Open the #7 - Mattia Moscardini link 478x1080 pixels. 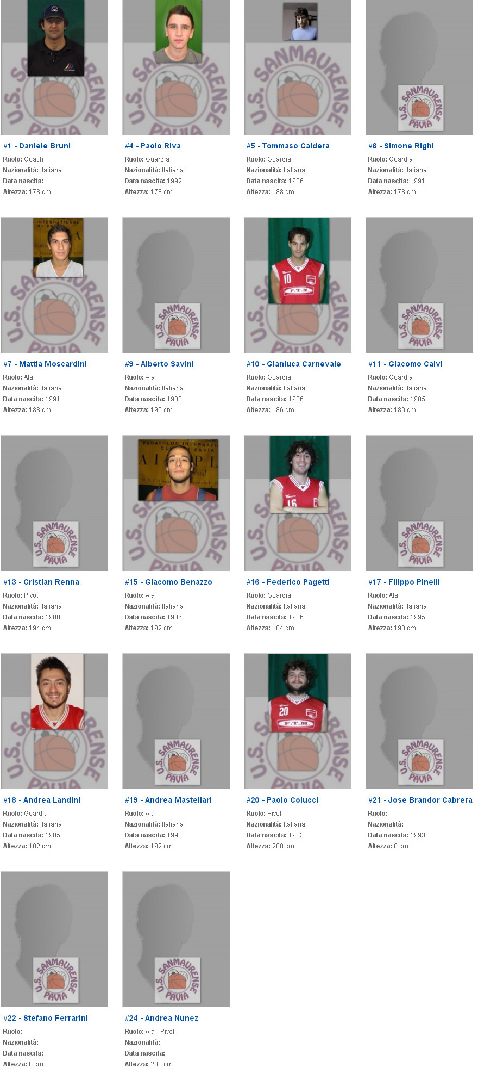pyautogui.click(x=45, y=364)
